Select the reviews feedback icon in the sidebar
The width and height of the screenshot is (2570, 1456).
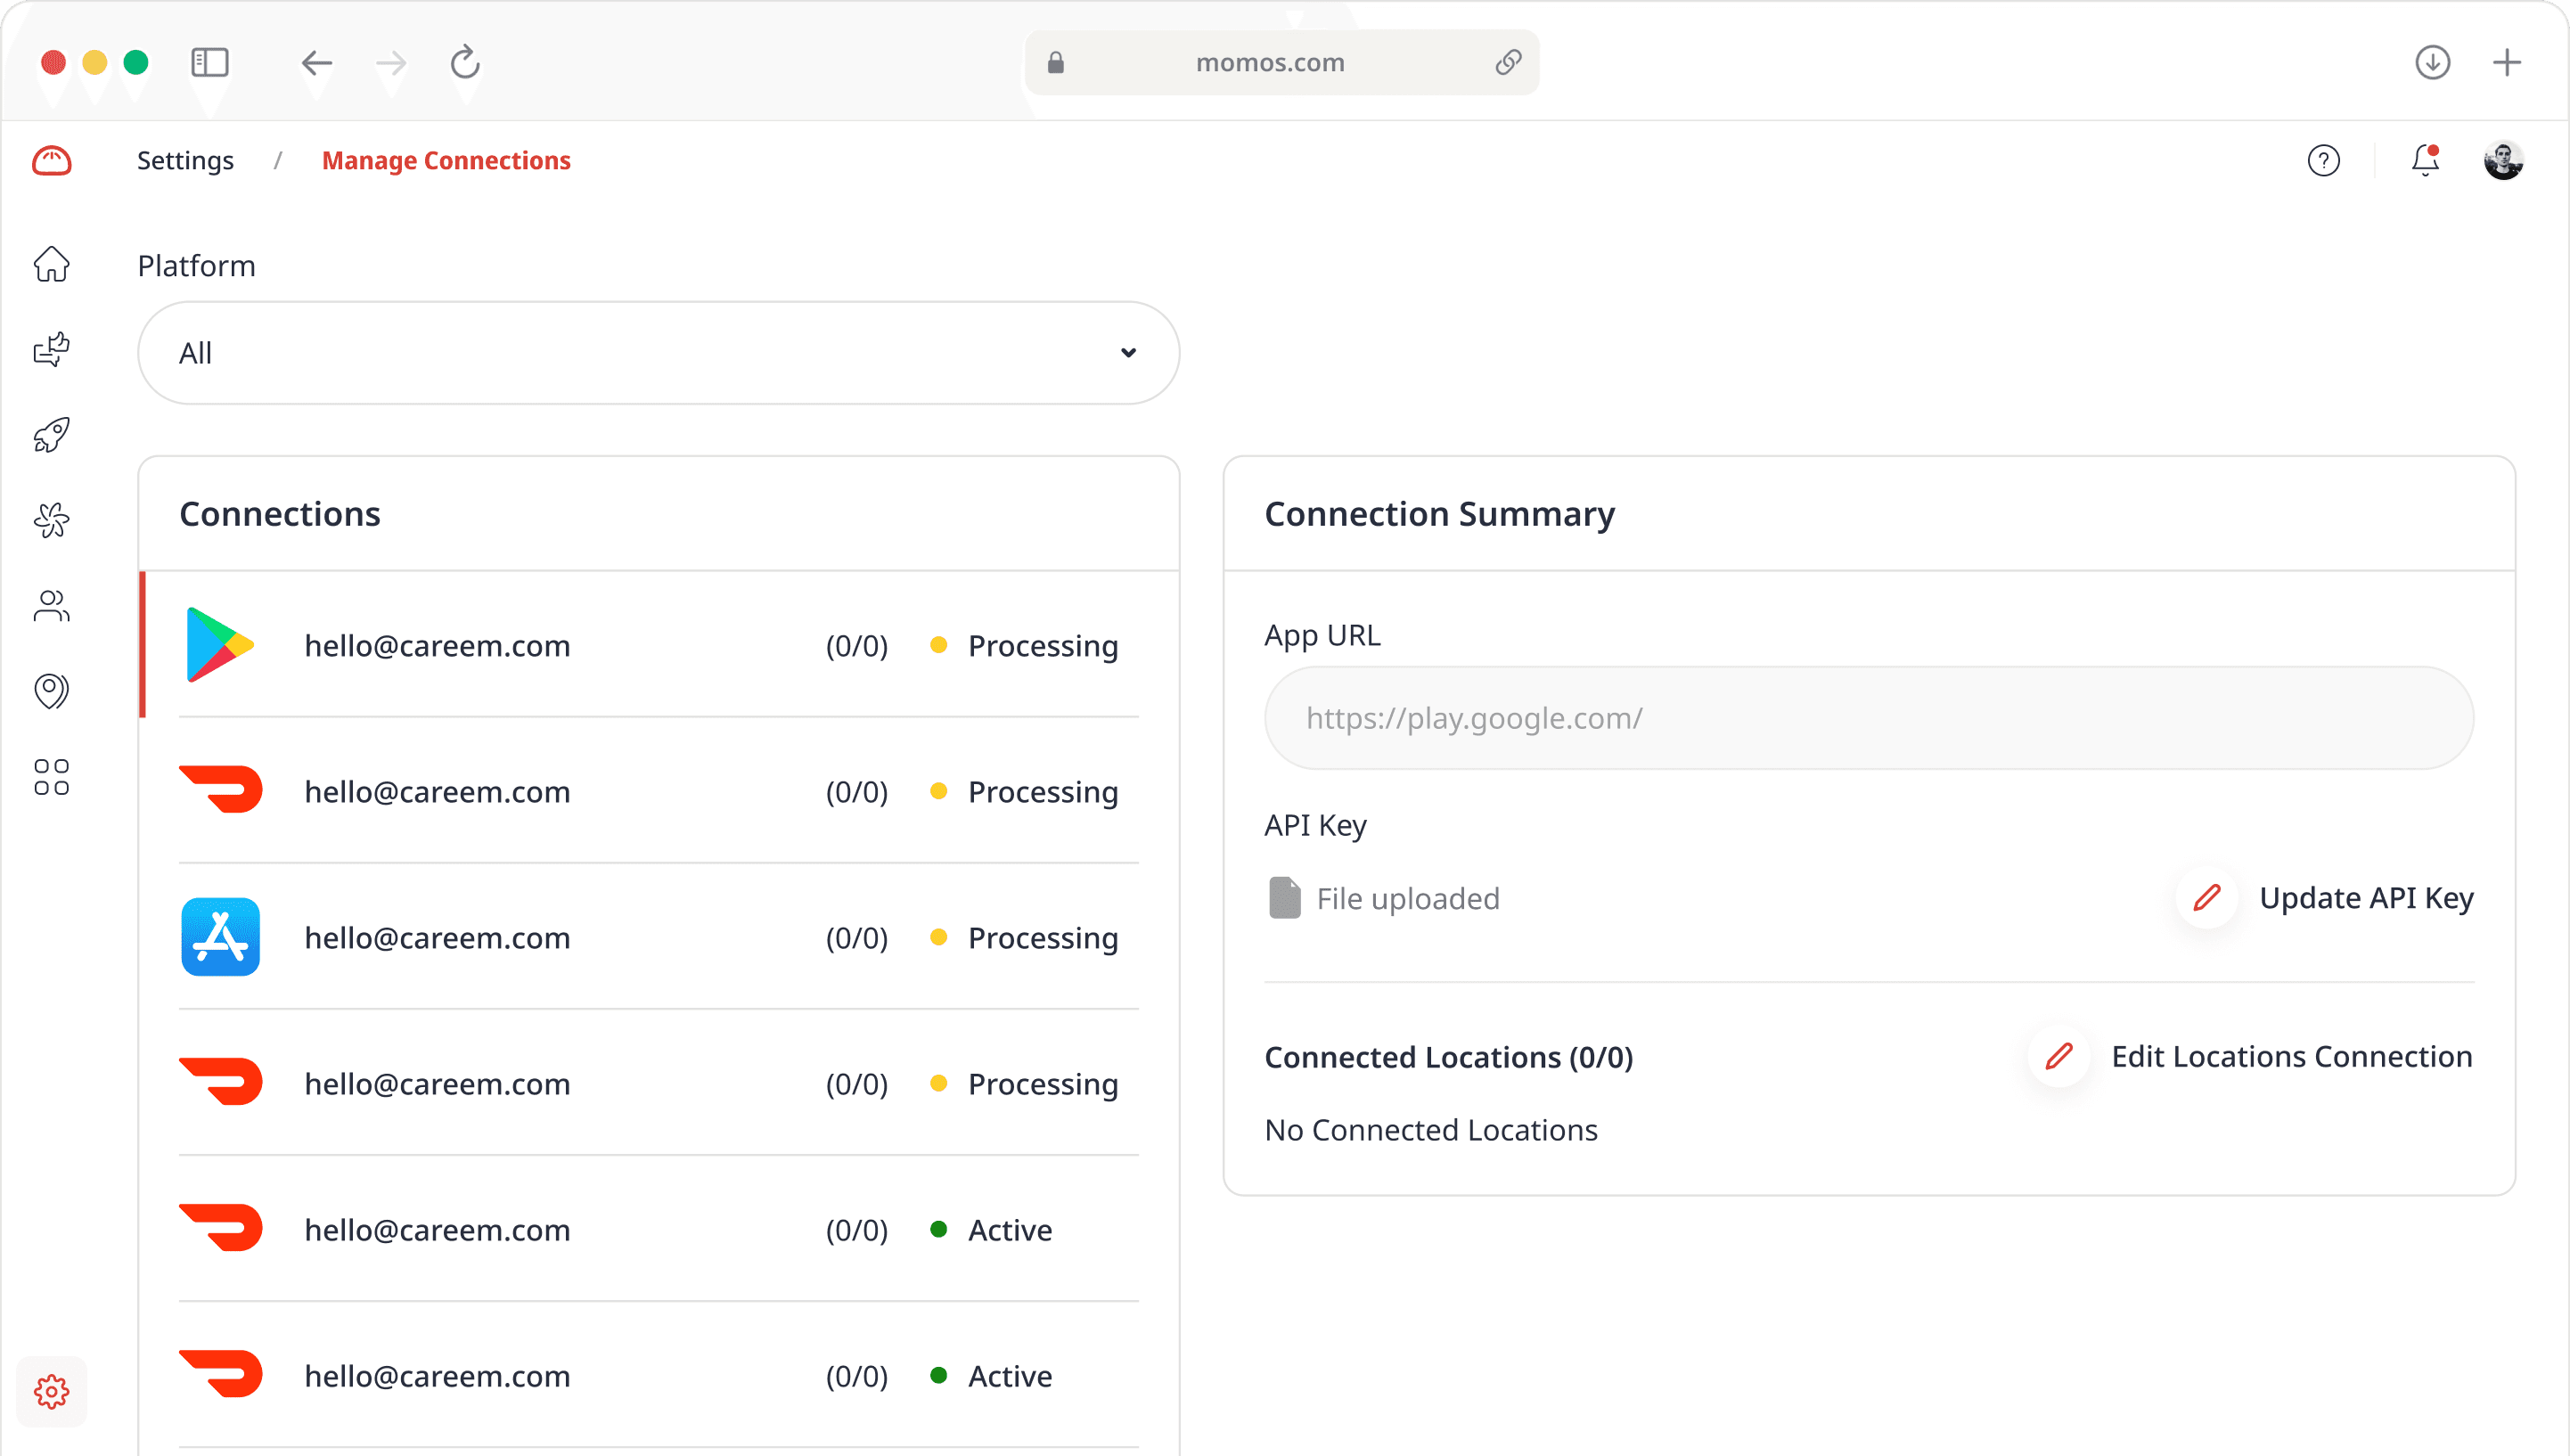pyautogui.click(x=51, y=349)
